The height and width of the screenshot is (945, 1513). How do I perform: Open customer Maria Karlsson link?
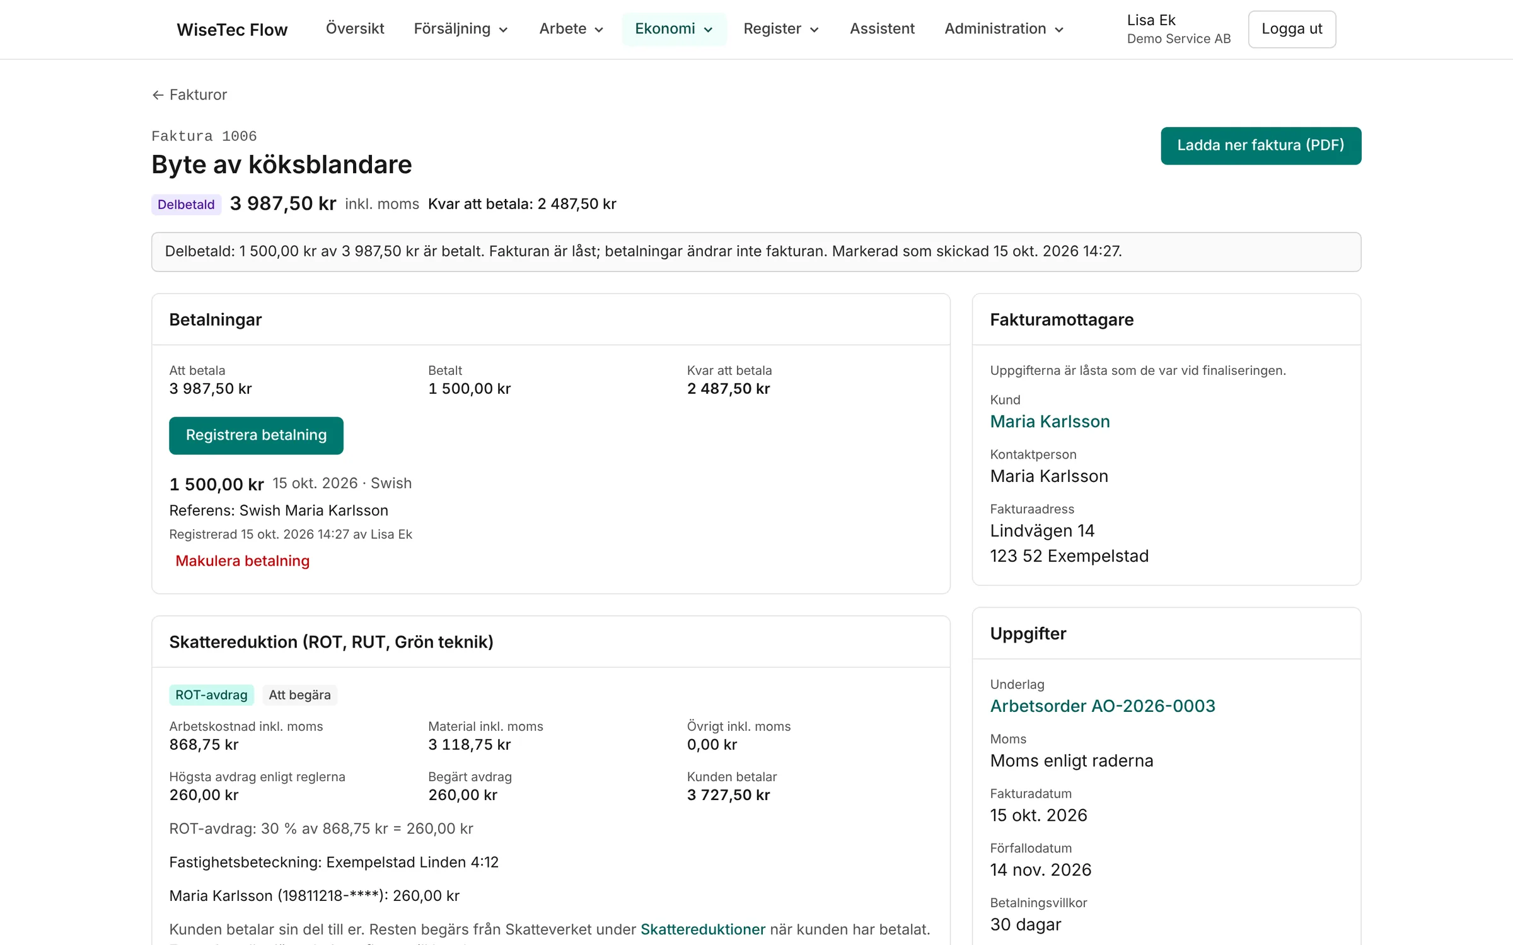[1050, 421]
